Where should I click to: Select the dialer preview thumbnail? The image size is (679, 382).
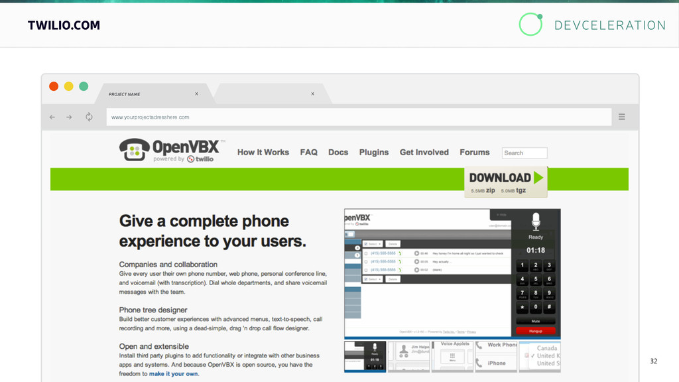pyautogui.click(x=365, y=357)
